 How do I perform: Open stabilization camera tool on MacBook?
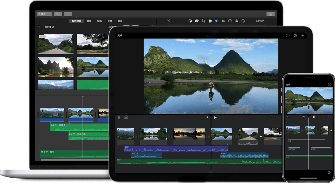point(210,21)
